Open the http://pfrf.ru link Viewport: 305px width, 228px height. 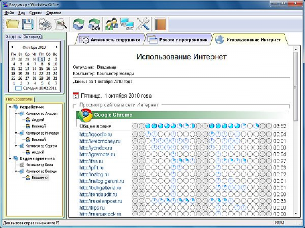click(x=91, y=168)
